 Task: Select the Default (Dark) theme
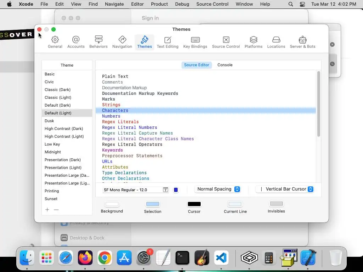(x=67, y=105)
